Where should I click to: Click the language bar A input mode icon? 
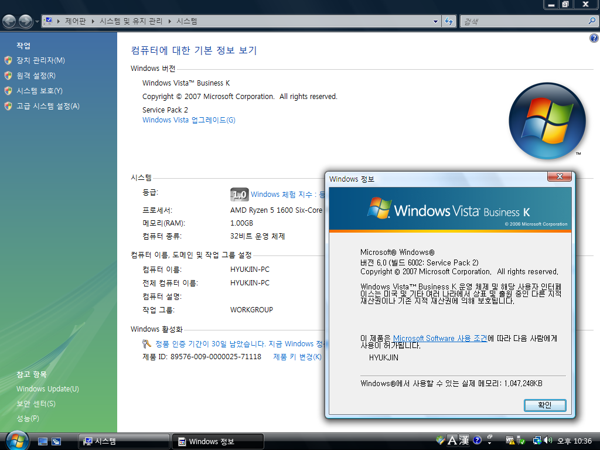tap(452, 441)
